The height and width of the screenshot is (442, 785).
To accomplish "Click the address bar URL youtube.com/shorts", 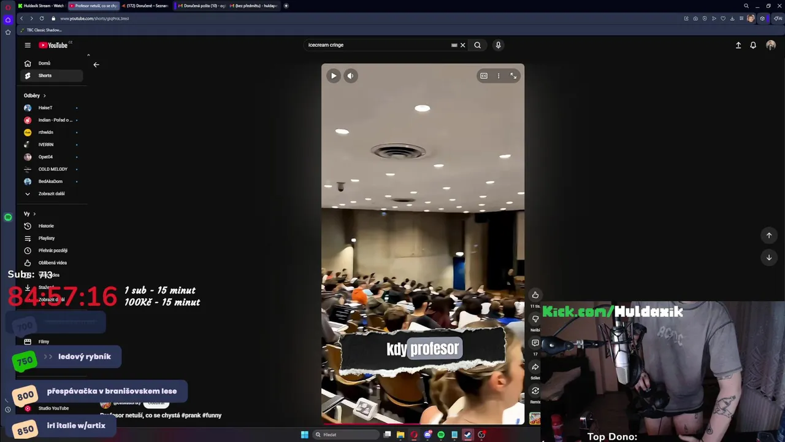I will [x=94, y=18].
